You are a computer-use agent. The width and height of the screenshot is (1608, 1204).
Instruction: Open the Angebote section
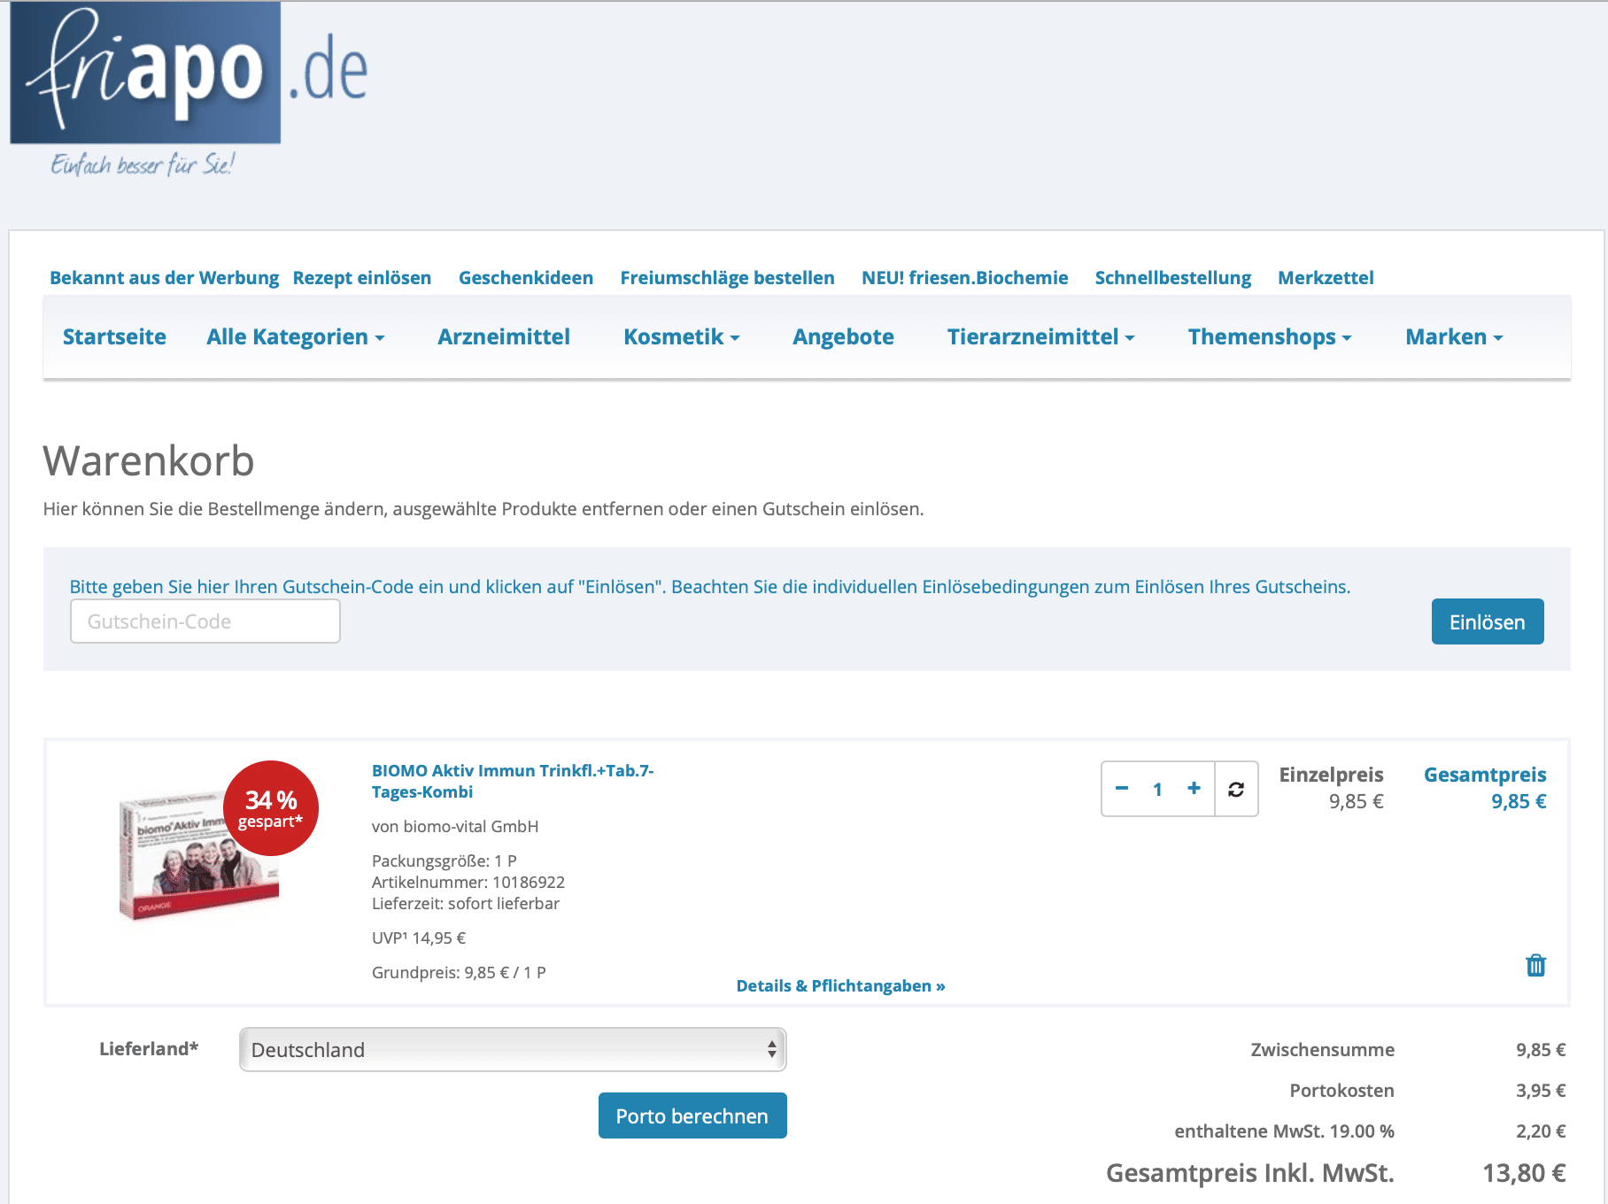(x=843, y=336)
